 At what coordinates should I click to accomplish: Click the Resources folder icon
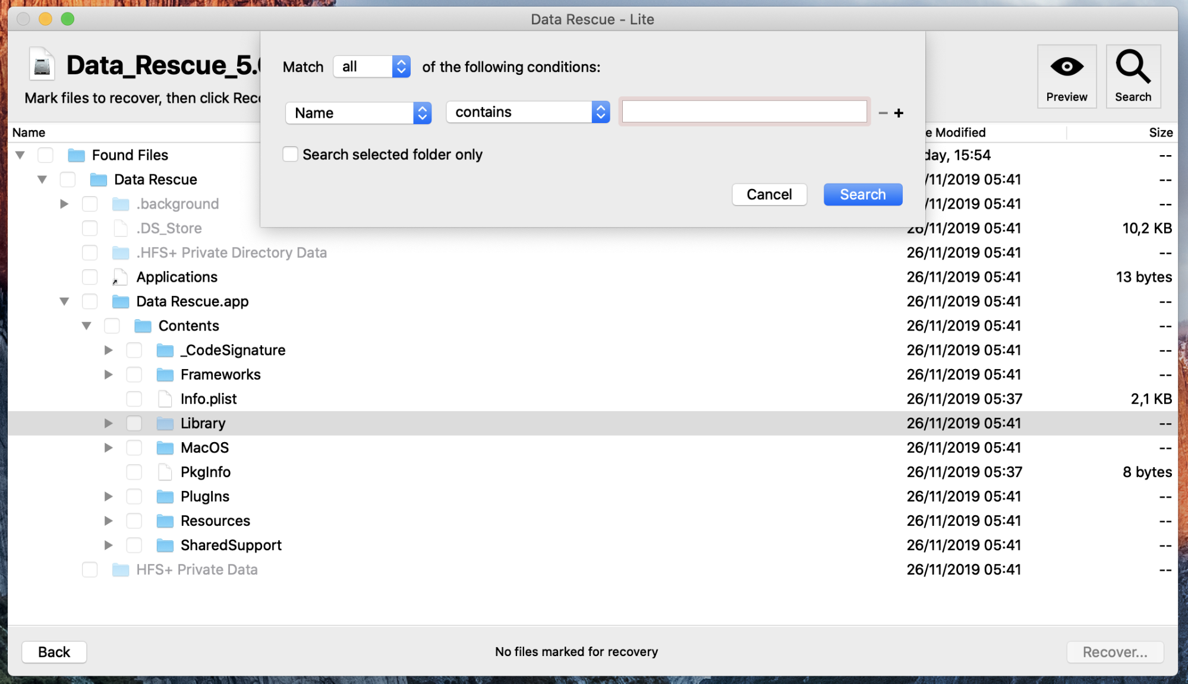click(x=165, y=521)
